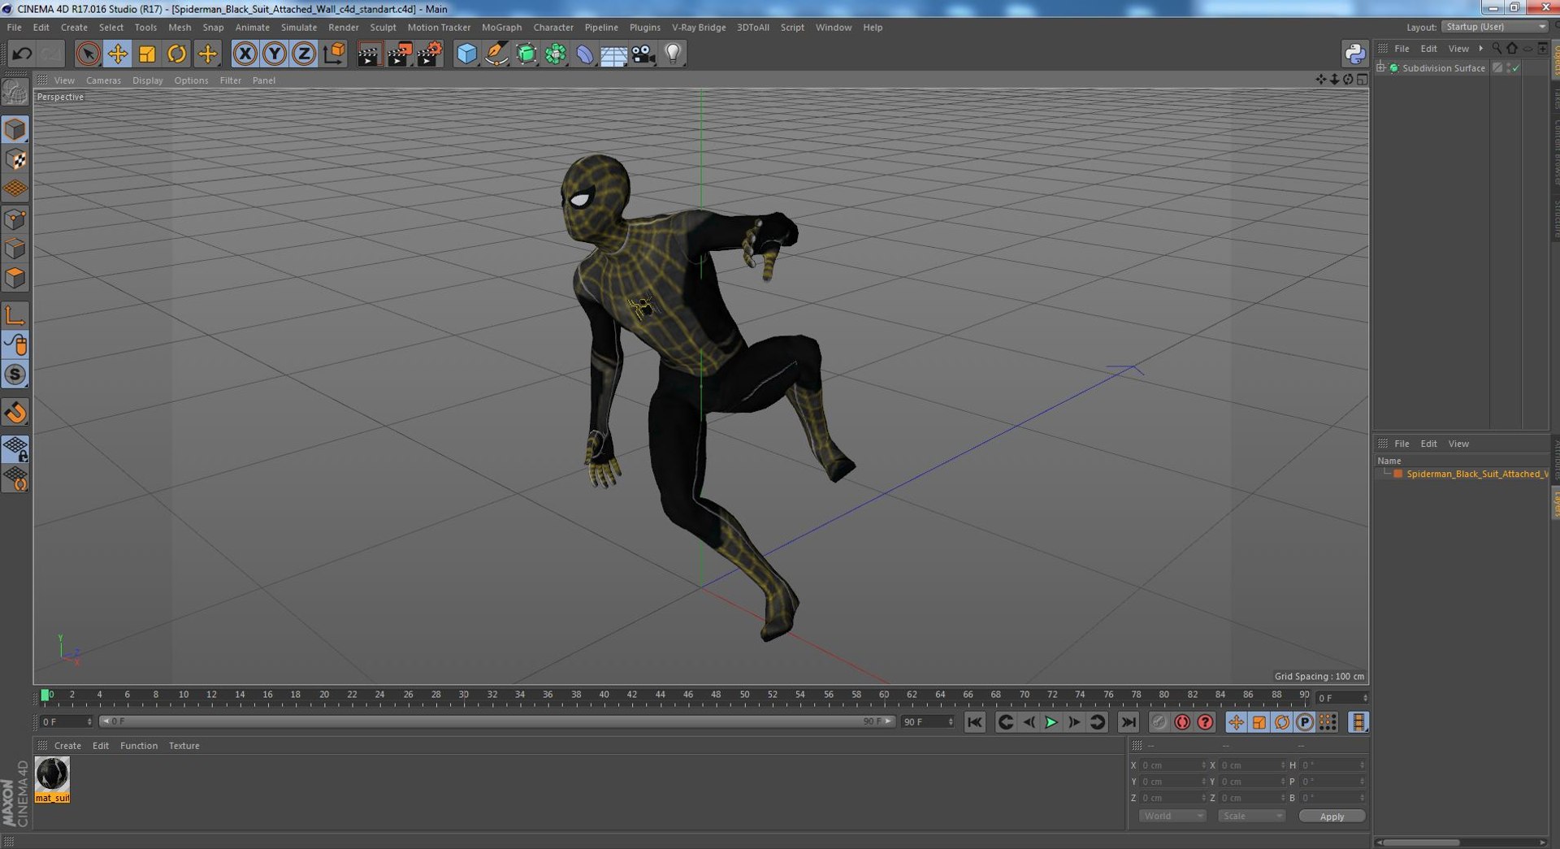Add a Light object

(673, 54)
